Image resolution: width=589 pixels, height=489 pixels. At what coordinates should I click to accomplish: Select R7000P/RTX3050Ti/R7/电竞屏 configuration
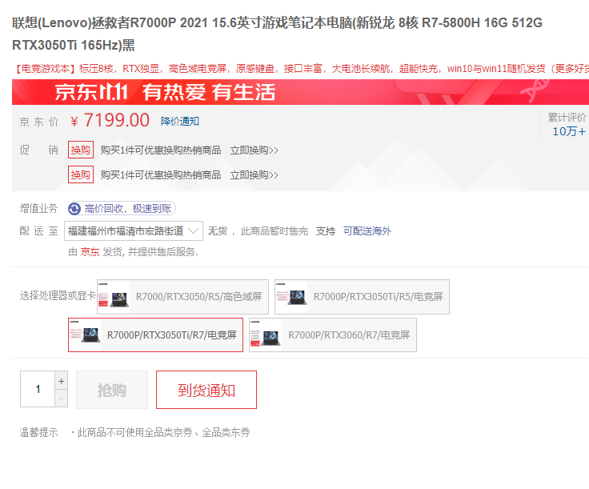[155, 335]
